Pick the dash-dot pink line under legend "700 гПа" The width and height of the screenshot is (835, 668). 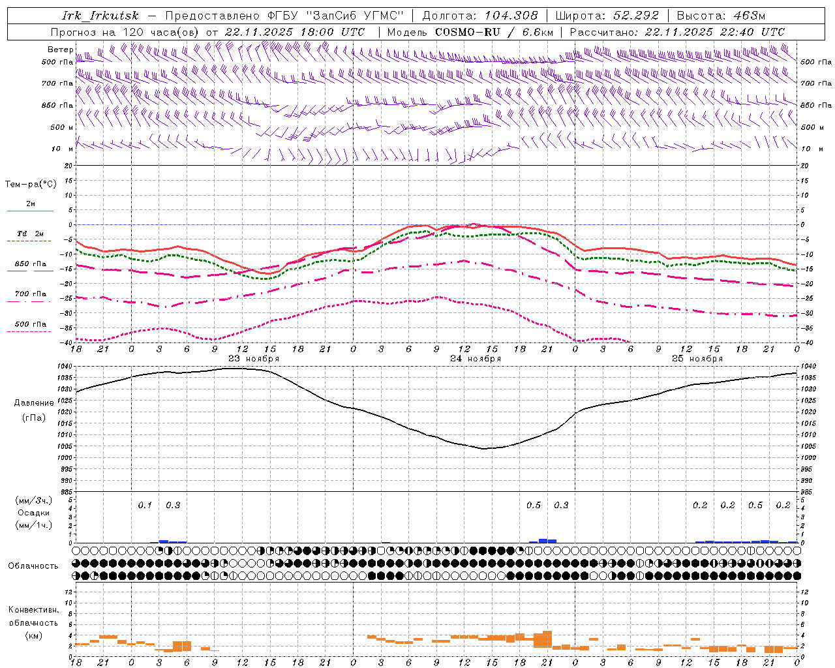pyautogui.click(x=29, y=301)
